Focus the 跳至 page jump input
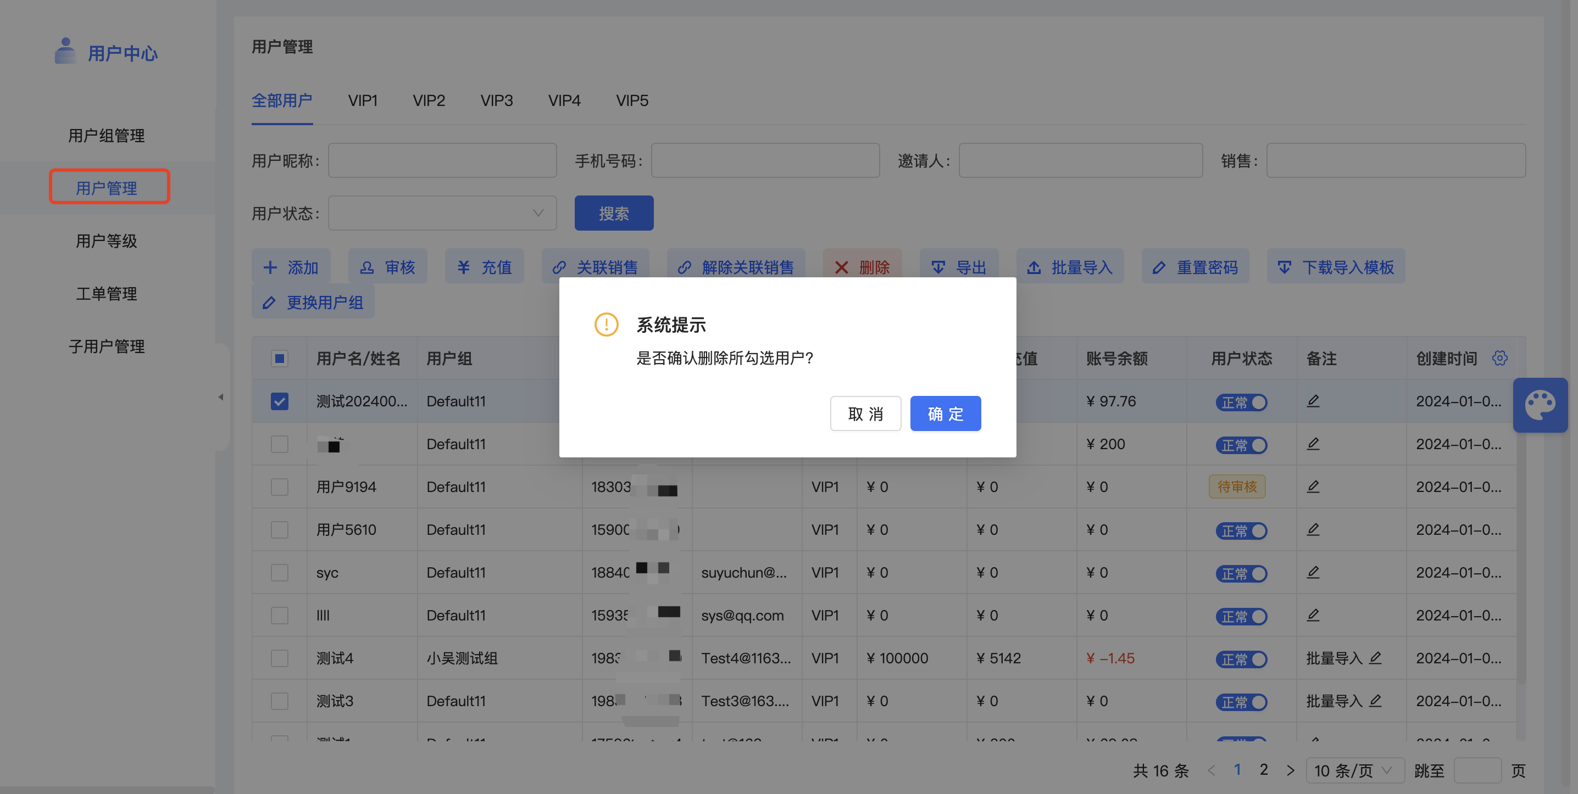Screen dimensions: 1578x794 tap(1477, 771)
